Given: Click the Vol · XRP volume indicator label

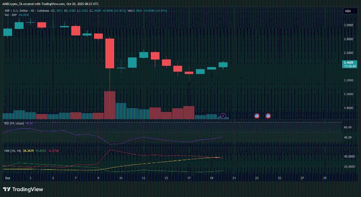Looking at the screenshot, I should (9, 15).
